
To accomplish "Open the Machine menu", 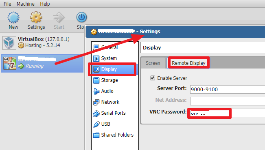I will pyautogui.click(x=26, y=4).
